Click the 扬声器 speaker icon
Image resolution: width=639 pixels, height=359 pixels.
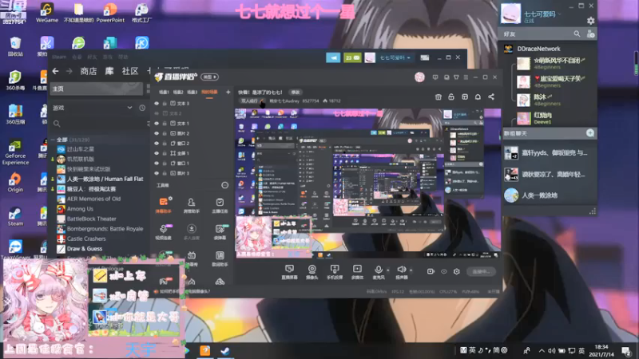click(402, 271)
